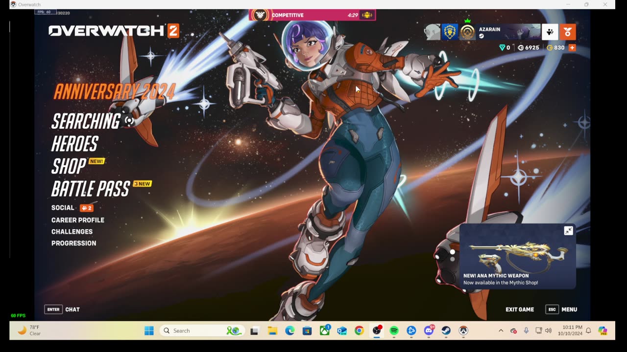Open File Explorer from the taskbar
This screenshot has height=352, width=627.
click(x=272, y=331)
